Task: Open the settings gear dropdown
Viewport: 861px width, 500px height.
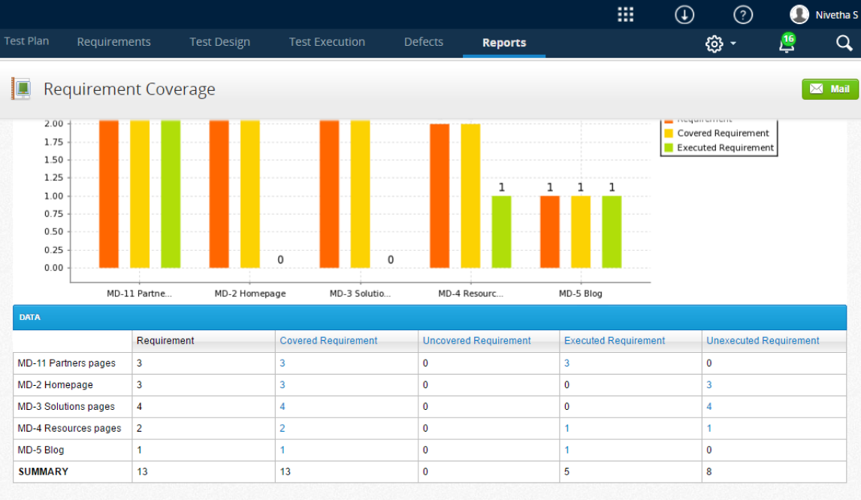Action: coord(720,44)
